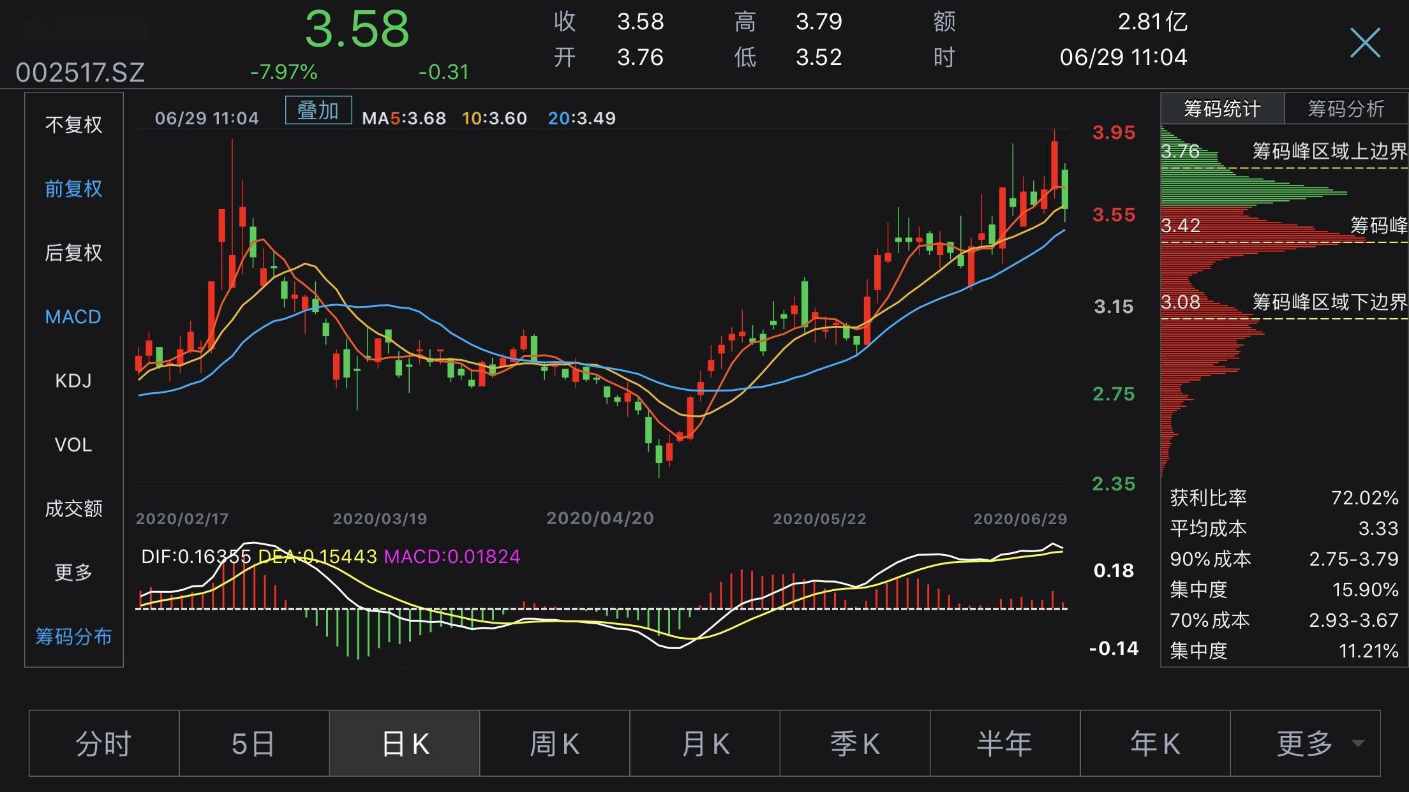Click the 2.35 price axis label

[1114, 484]
